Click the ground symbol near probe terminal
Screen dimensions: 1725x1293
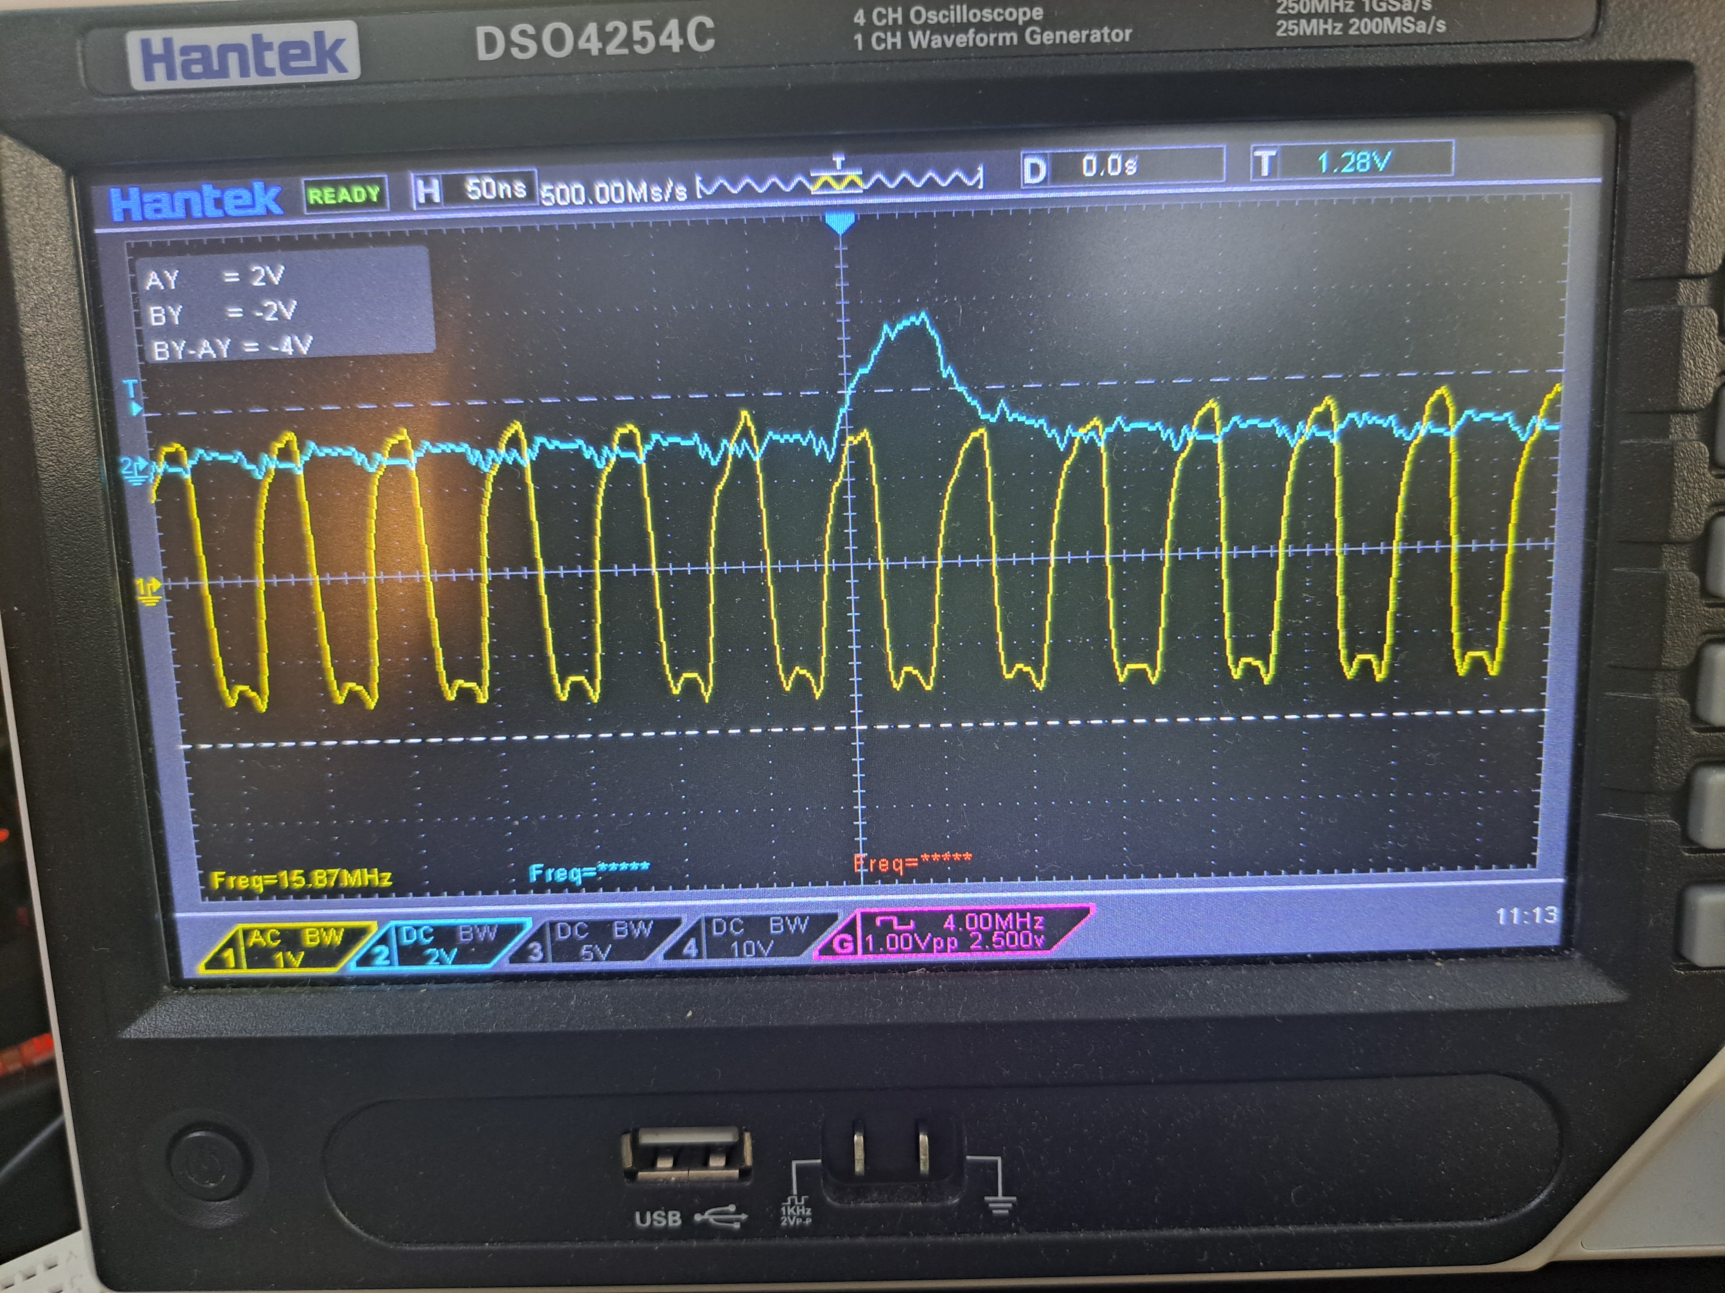click(x=1001, y=1206)
